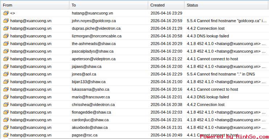Sort by the Status column header
The height and width of the screenshot is (139, 269).
227,5
